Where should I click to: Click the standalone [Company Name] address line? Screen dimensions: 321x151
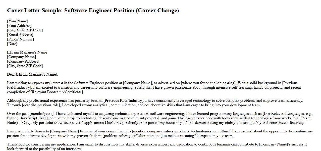[x=21, y=57]
